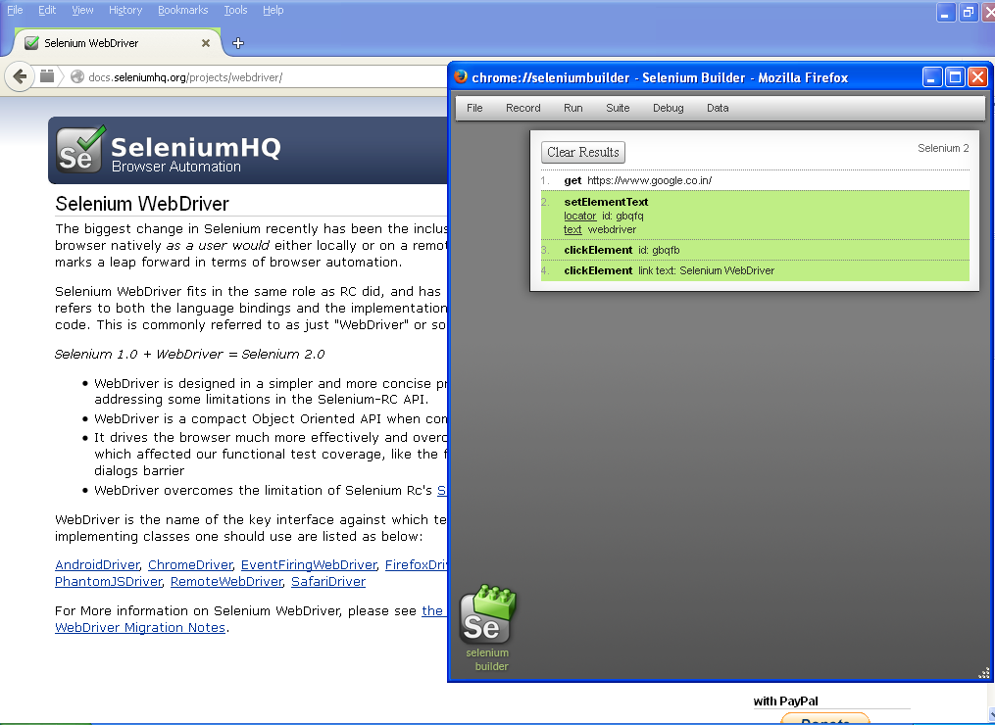The height and width of the screenshot is (725, 995).
Task: Click the Selenium Builder brick logo
Action: [487, 614]
